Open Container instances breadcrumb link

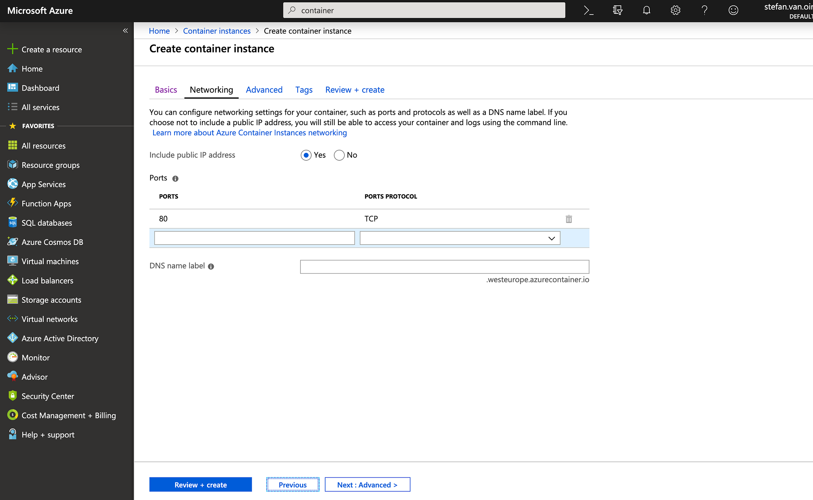[217, 31]
